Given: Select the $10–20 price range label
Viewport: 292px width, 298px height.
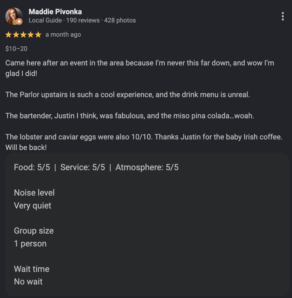Looking at the screenshot, I should coord(16,49).
